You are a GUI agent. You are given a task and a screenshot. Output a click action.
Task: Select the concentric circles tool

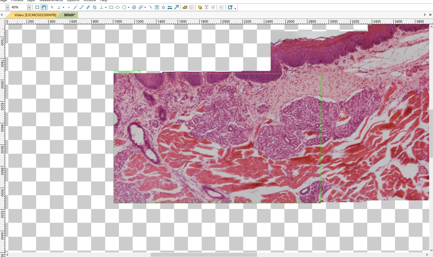point(134,8)
